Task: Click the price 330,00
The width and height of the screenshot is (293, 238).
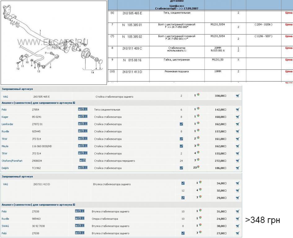Action: pyautogui.click(x=220, y=96)
